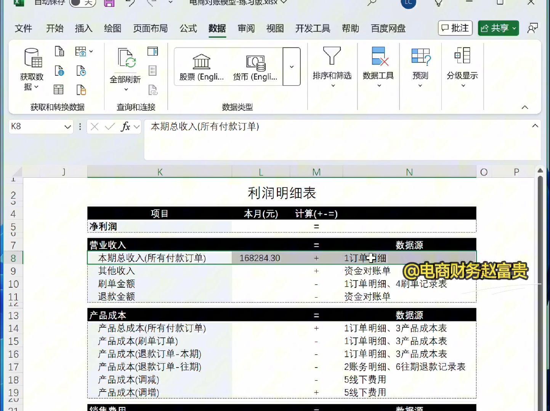Select the 净利润 cell
This screenshot has width=550, height=411.
click(x=160, y=226)
